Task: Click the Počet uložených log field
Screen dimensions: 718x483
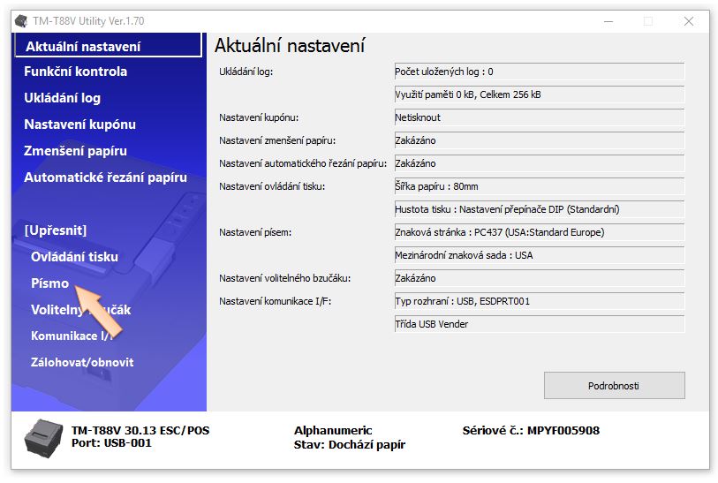Action: point(538,72)
